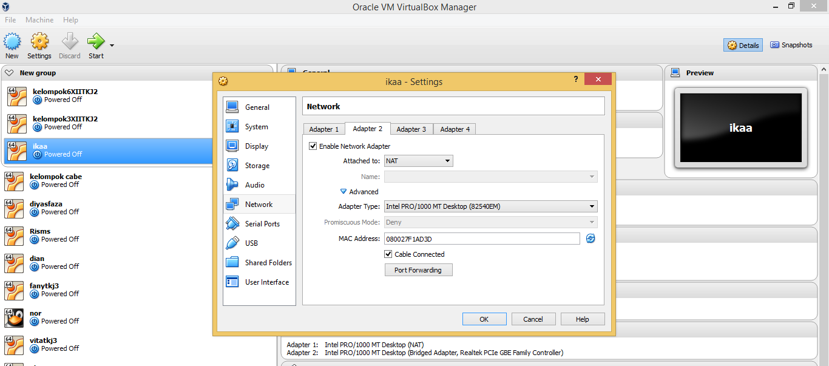
Task: Click the New virtual machine toolbar icon
Action: click(x=12, y=41)
